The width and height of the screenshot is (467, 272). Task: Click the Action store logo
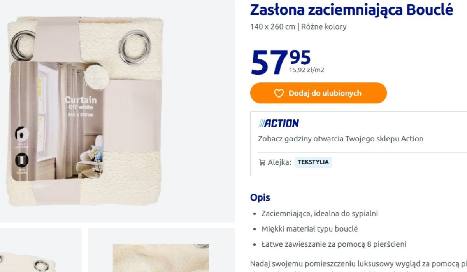tap(279, 123)
